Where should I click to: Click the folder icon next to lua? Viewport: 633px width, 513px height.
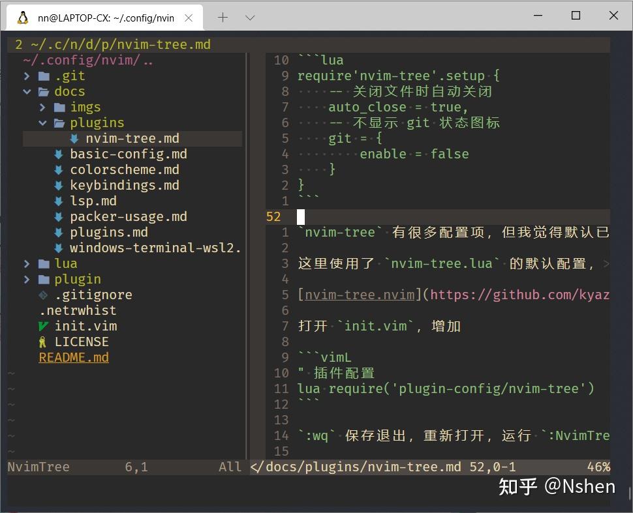[x=42, y=263]
